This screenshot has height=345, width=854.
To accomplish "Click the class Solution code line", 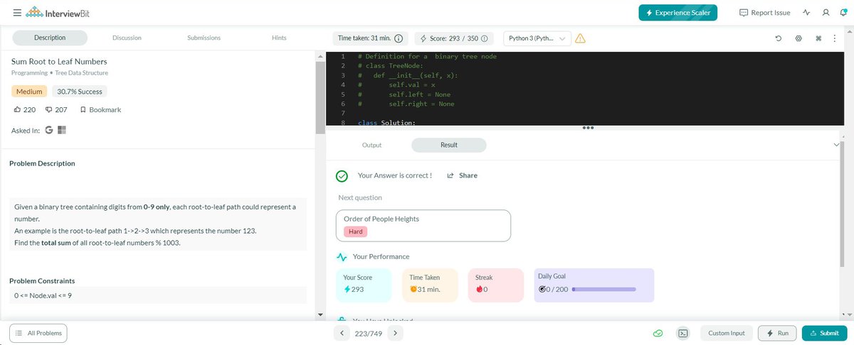I will 386,123.
